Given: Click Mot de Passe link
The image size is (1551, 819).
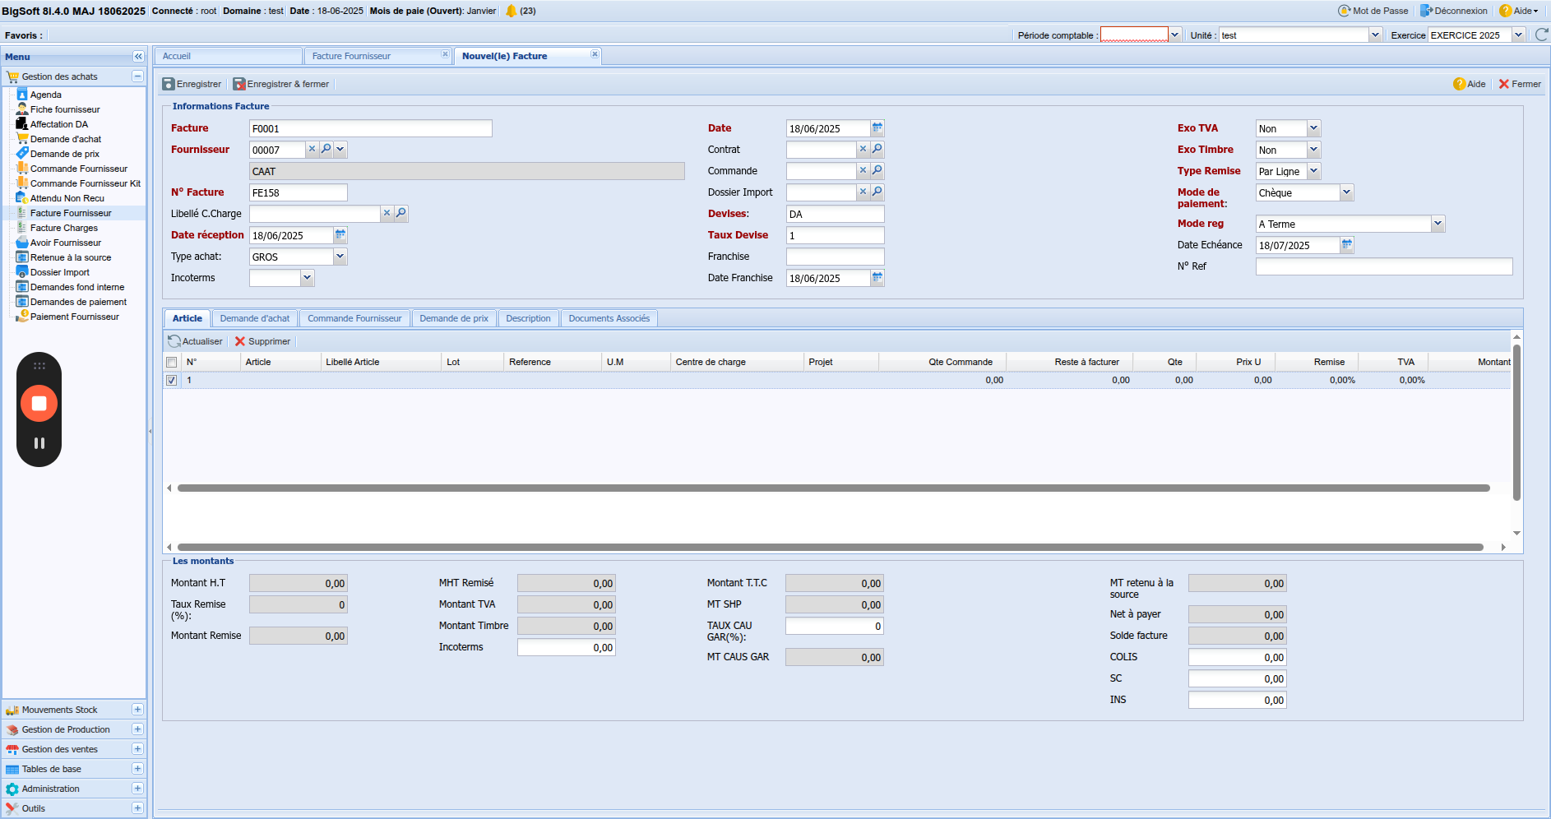Looking at the screenshot, I should click(1373, 11).
